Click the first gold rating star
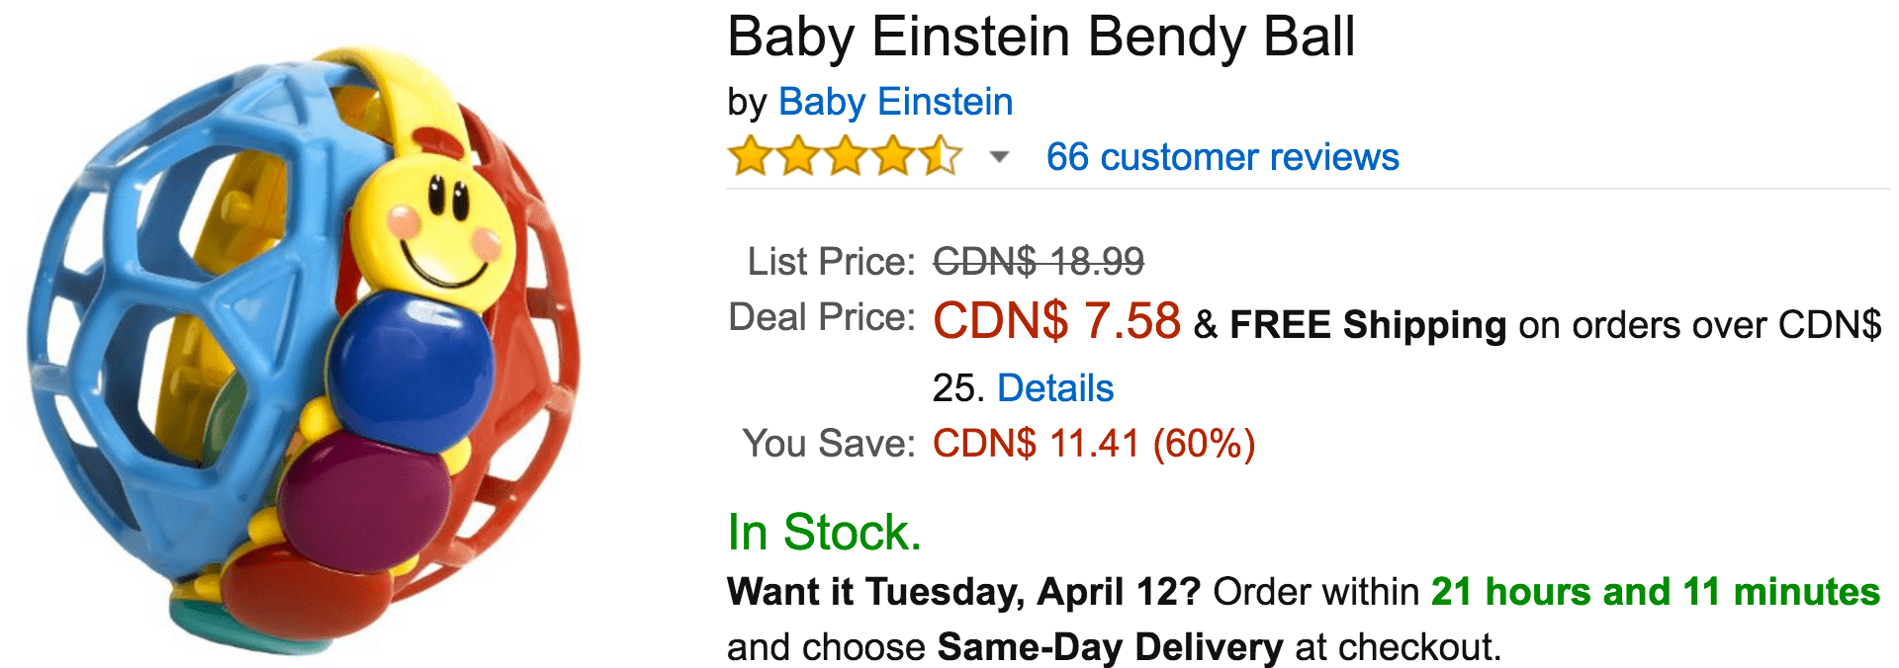 pos(751,156)
